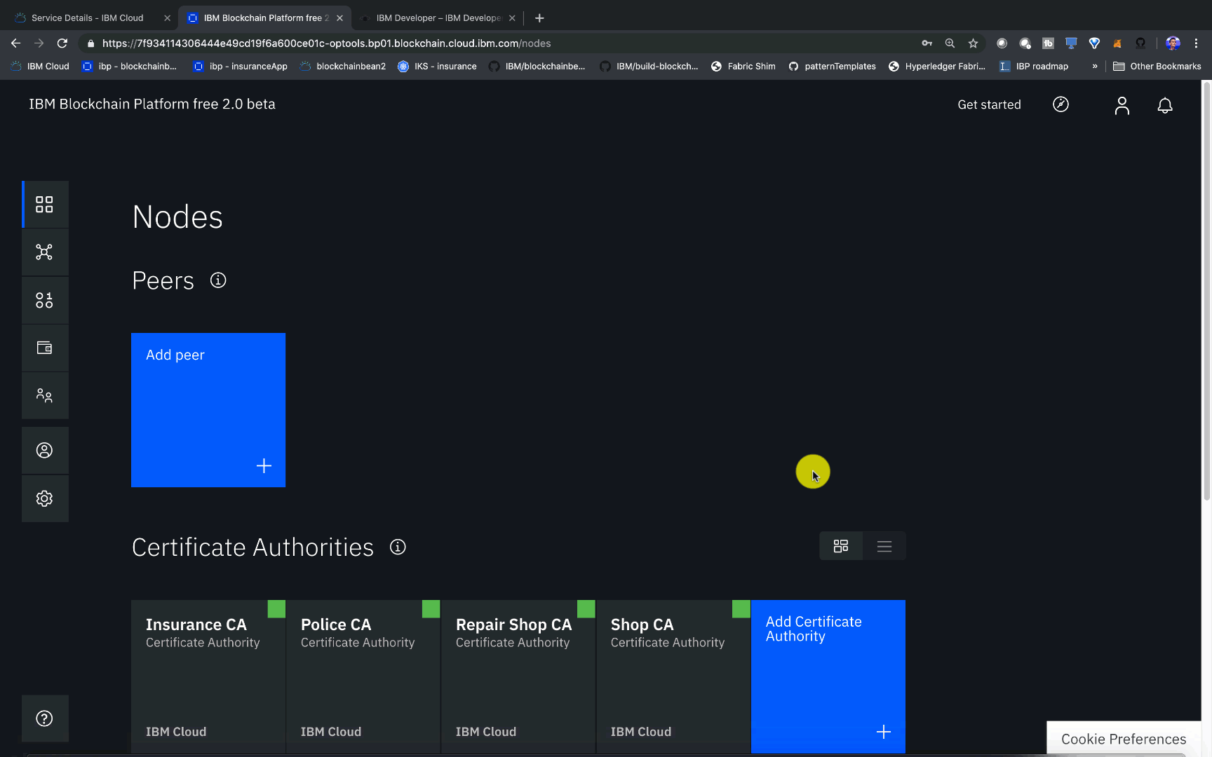Open IBM Cloud bookmark
The width and height of the screenshot is (1212, 757).
point(40,66)
